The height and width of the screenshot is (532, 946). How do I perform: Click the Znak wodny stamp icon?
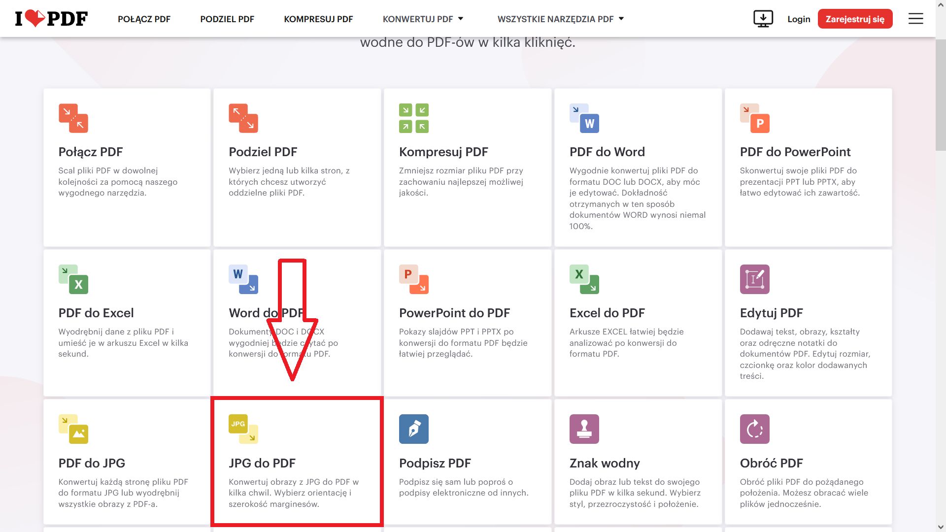[584, 429]
